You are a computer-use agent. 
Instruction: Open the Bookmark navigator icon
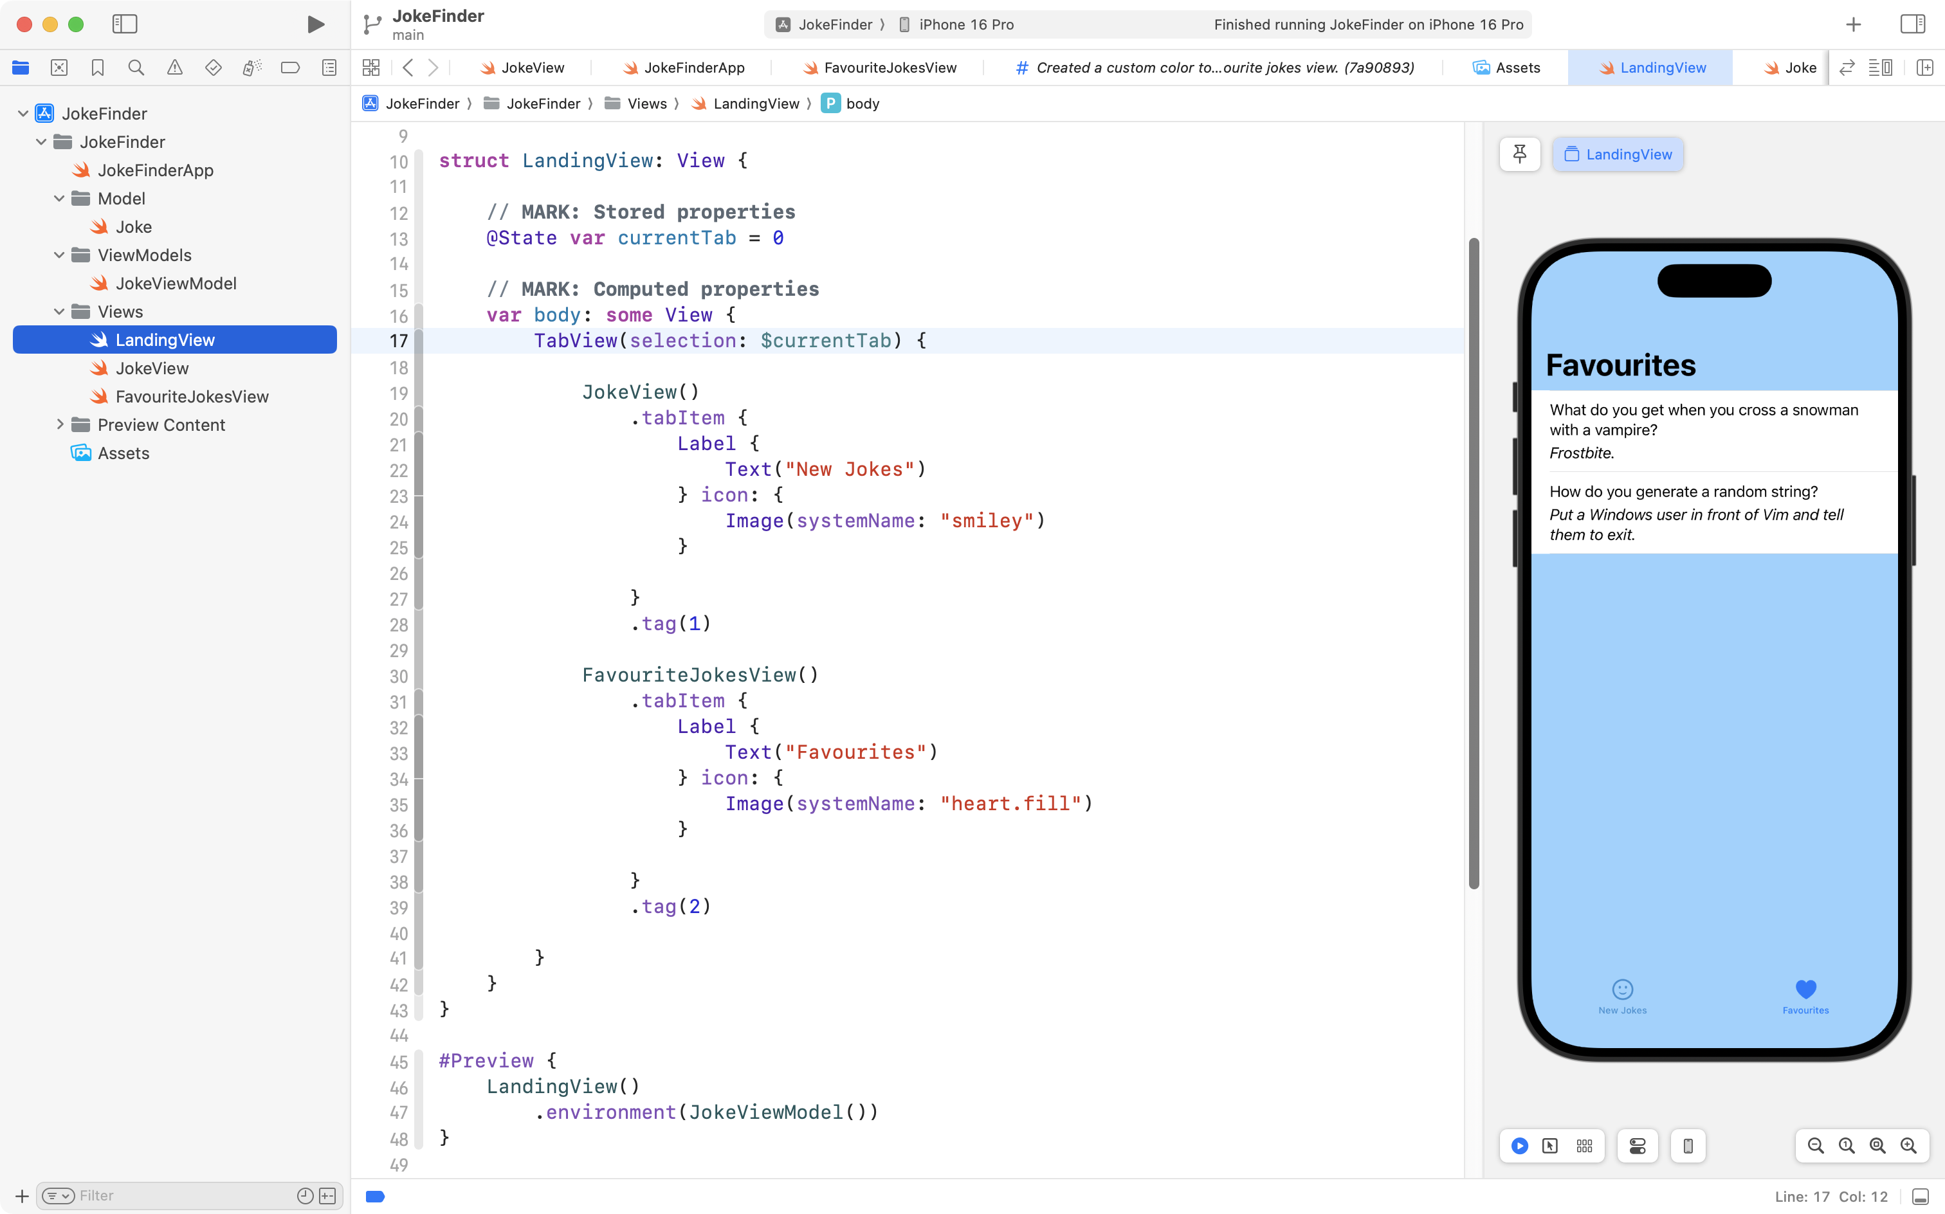tap(97, 68)
